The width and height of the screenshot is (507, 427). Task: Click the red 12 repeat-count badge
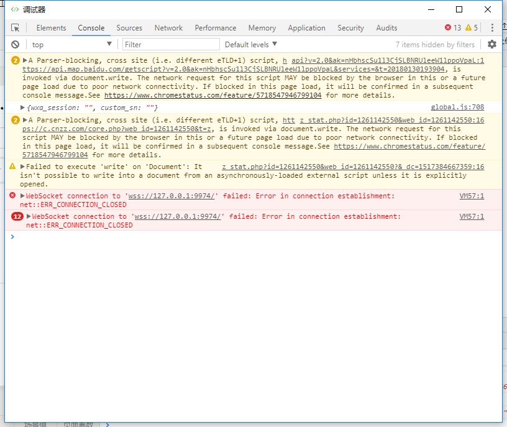pos(17,216)
